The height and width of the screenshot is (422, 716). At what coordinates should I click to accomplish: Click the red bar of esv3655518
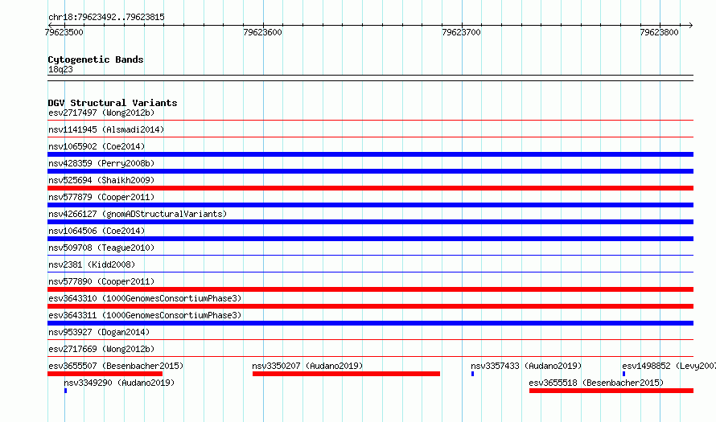(x=611, y=391)
